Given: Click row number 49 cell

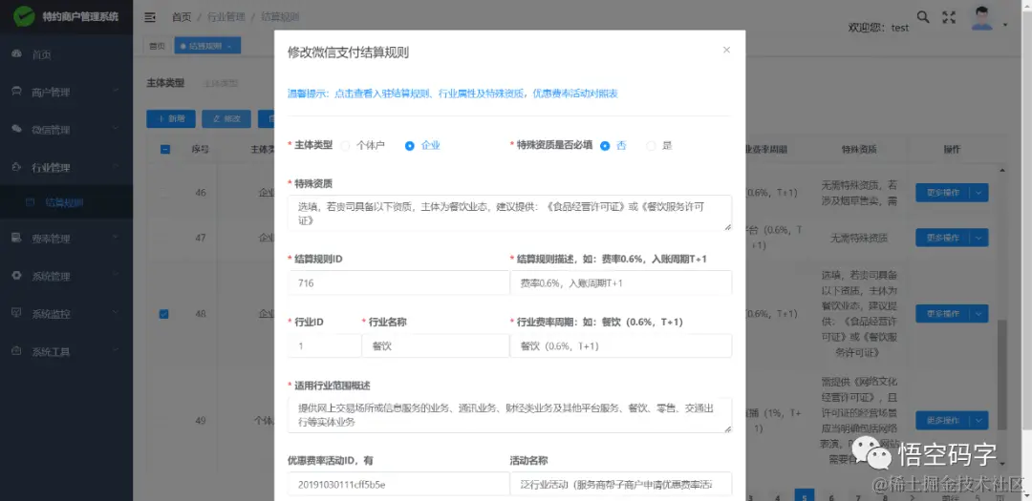Looking at the screenshot, I should 200,420.
